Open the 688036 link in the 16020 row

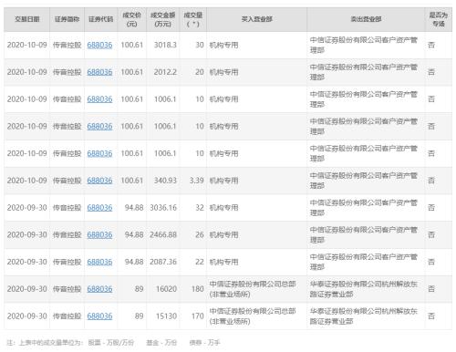[99, 289]
